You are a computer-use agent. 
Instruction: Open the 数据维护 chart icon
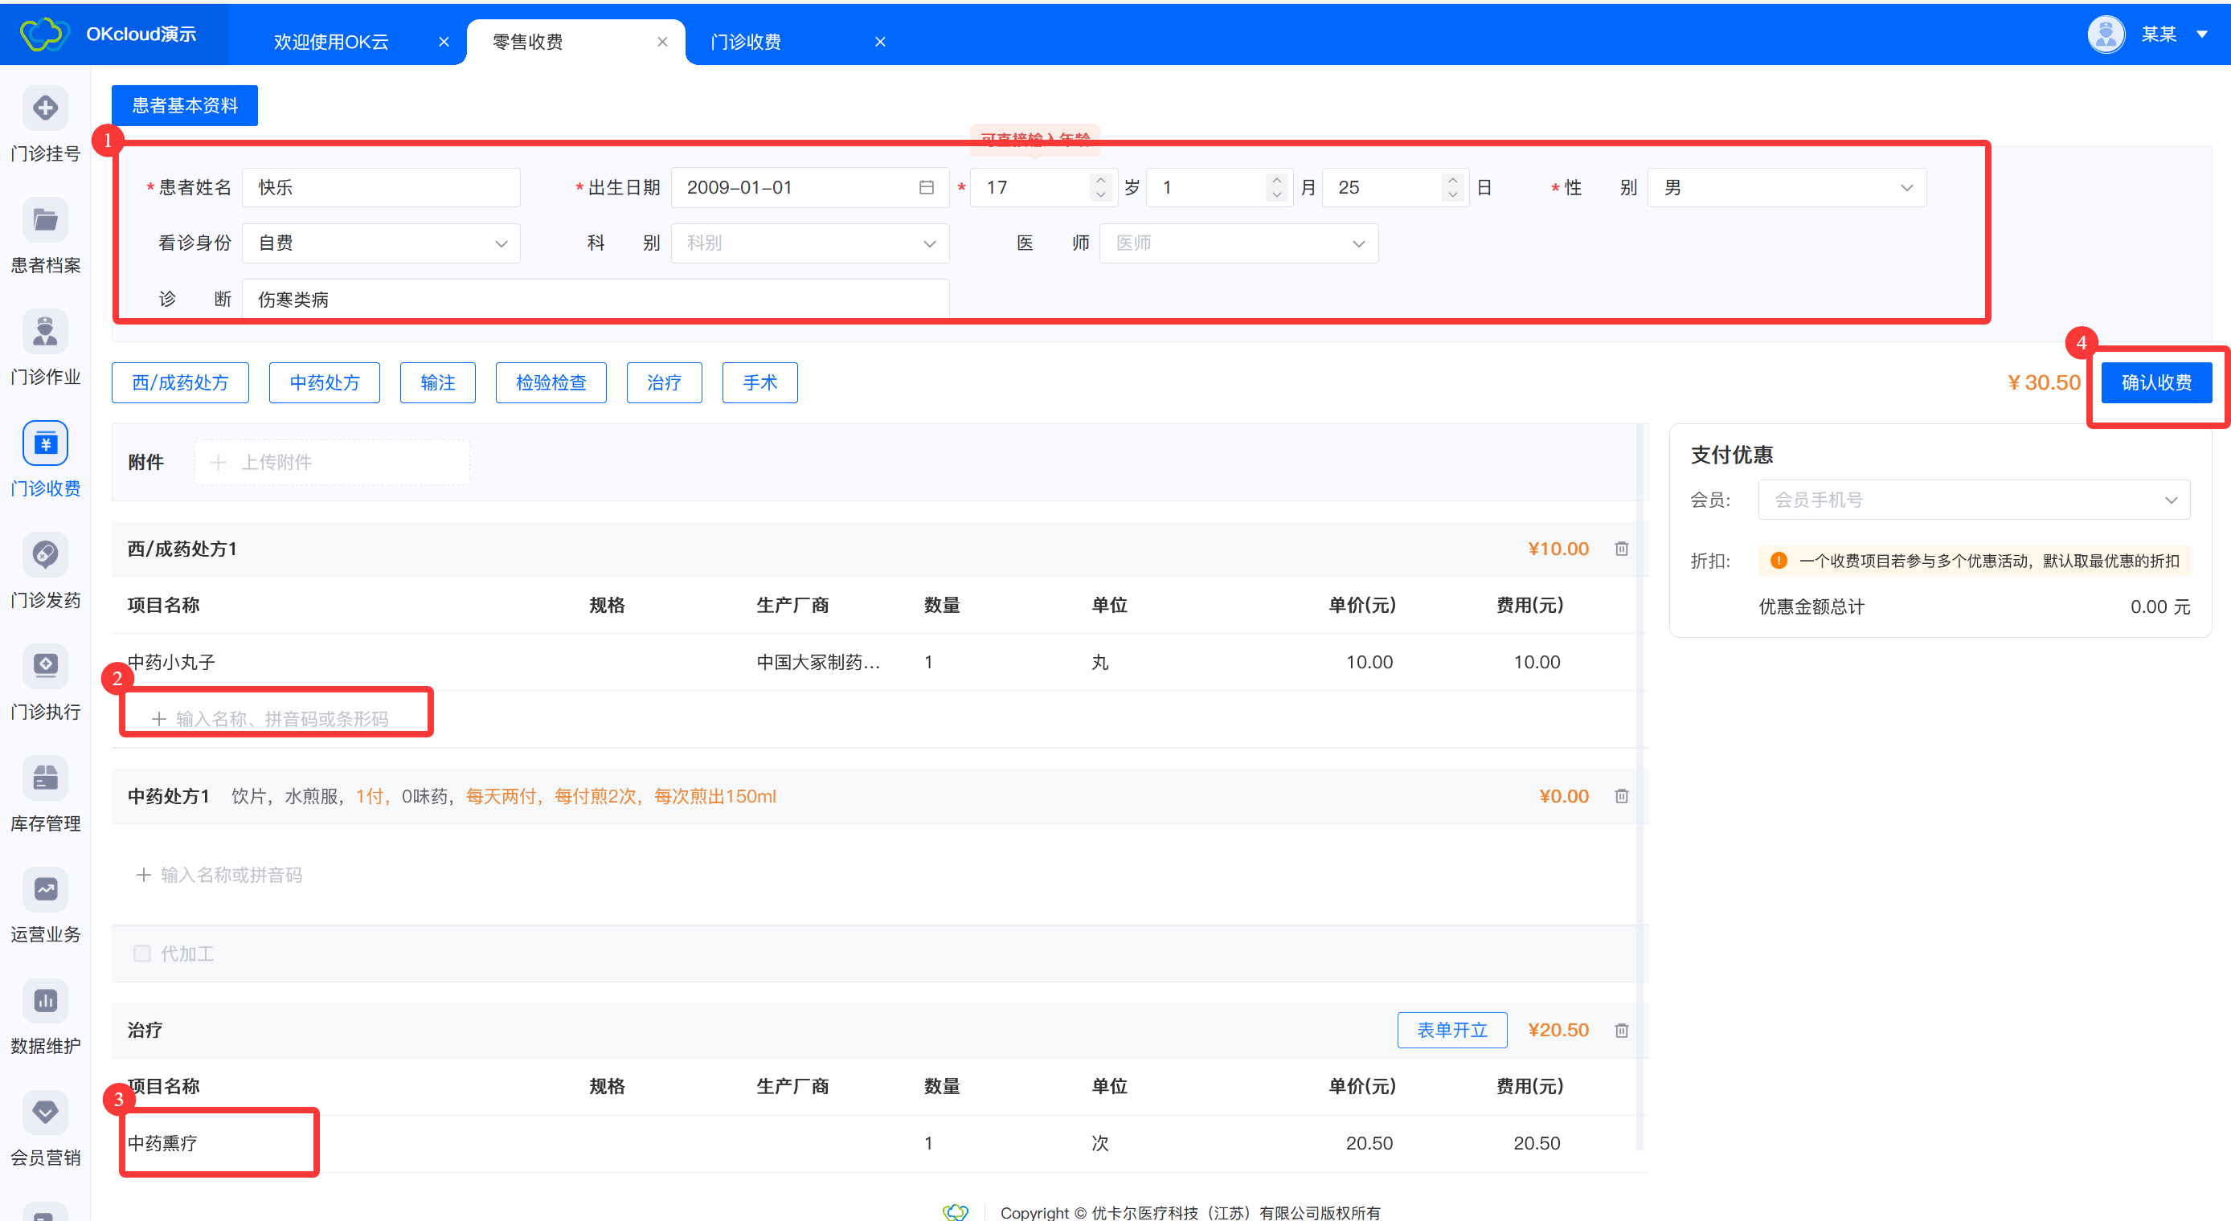[x=45, y=1001]
